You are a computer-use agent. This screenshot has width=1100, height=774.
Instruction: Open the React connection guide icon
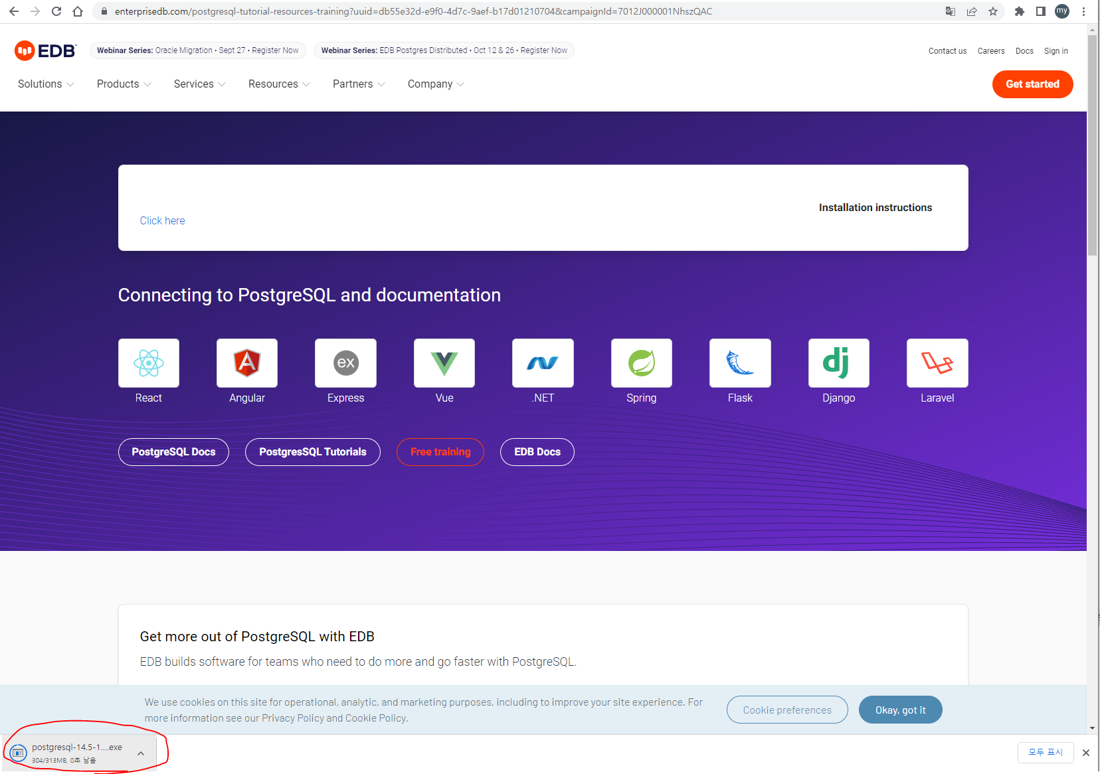[149, 363]
